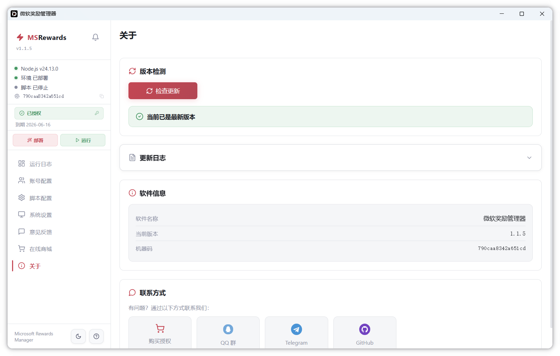Click the 在线商城 cart icon

pos(22,249)
